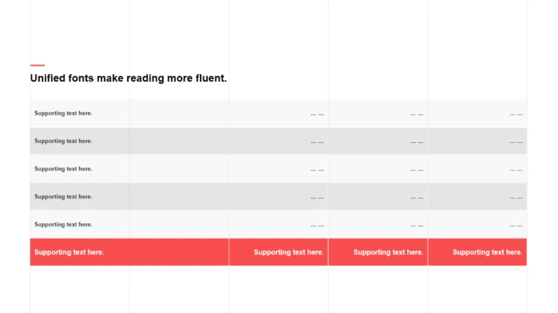Select the second 'Supporting text here.' in the red row

click(288, 253)
